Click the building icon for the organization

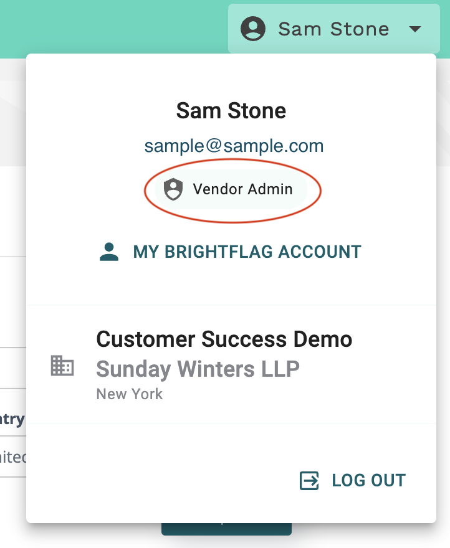[x=62, y=366]
